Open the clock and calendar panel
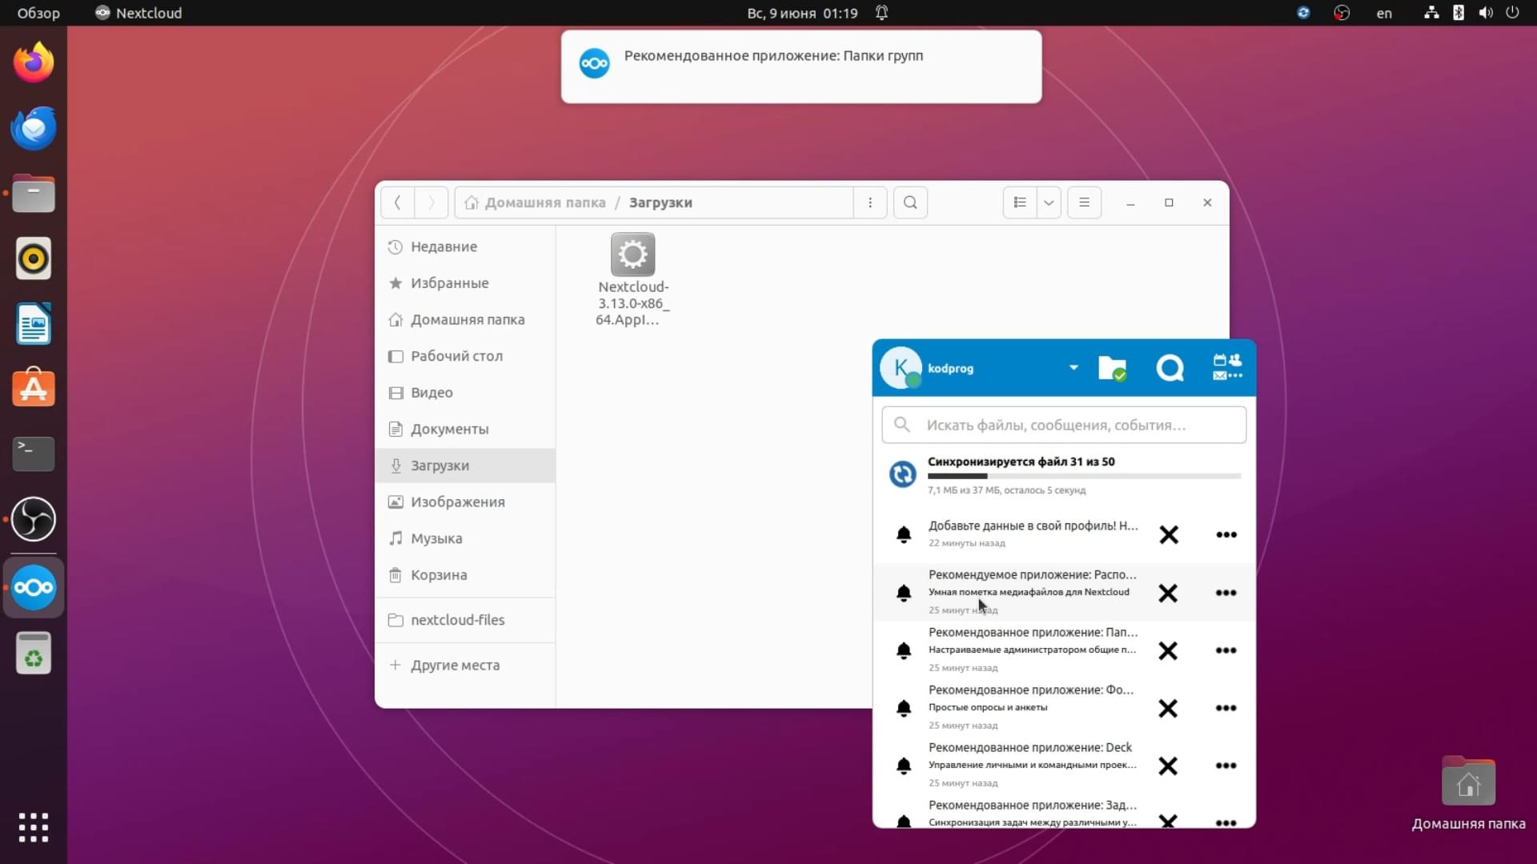This screenshot has height=864, width=1537. 802,13
